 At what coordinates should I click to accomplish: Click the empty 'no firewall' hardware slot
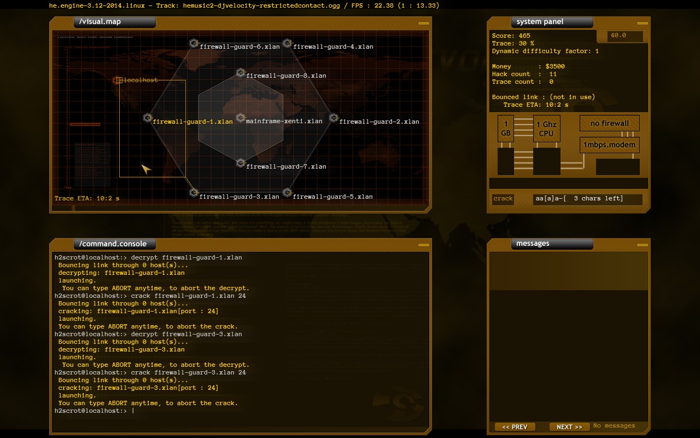click(609, 123)
